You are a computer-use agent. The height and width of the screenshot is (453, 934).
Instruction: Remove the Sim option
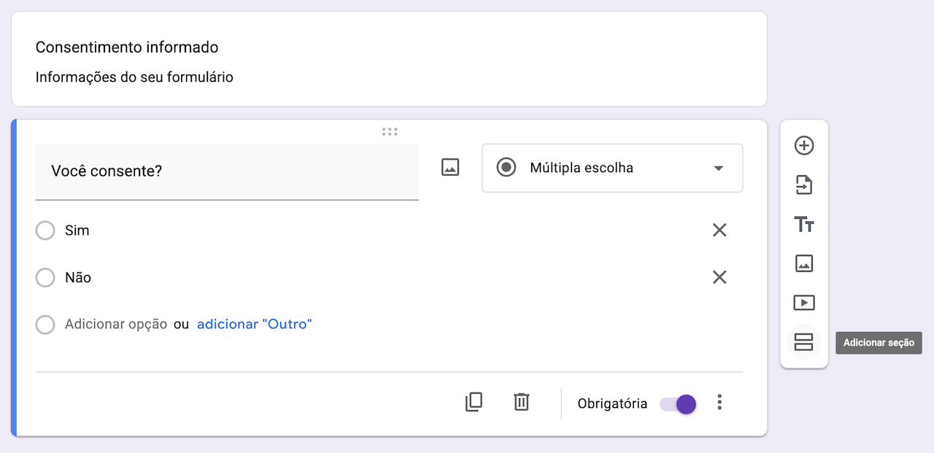719,231
